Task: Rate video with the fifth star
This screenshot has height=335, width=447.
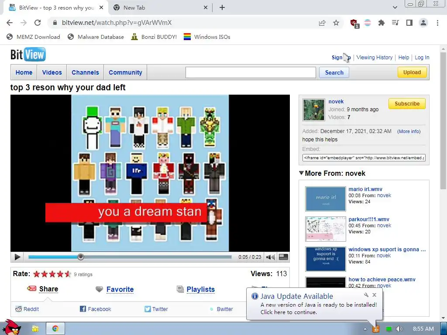Action: [68, 274]
